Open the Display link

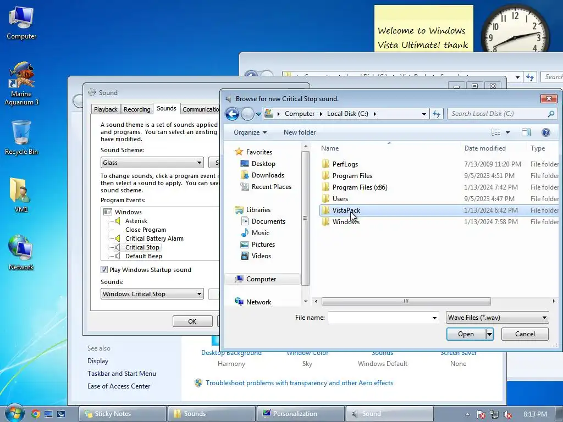point(98,361)
